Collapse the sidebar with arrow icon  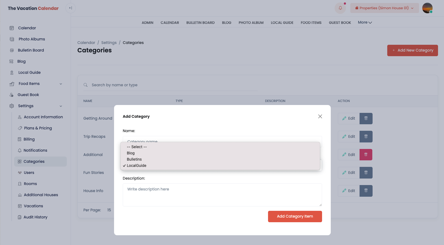click(71, 8)
